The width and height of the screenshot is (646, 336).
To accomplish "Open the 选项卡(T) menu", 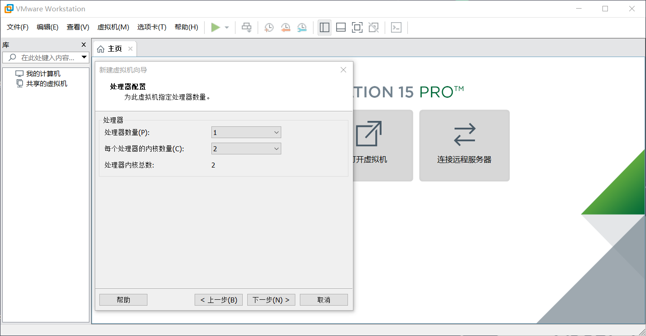I will (x=152, y=27).
